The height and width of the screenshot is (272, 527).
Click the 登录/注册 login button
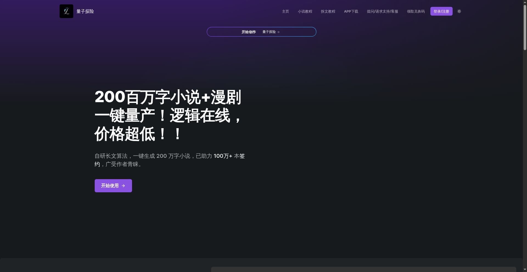click(x=441, y=11)
